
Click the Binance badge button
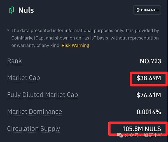coord(147,10)
